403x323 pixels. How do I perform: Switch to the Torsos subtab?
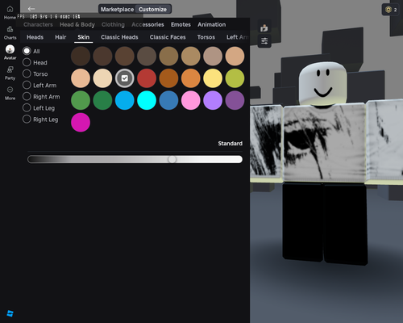click(206, 37)
